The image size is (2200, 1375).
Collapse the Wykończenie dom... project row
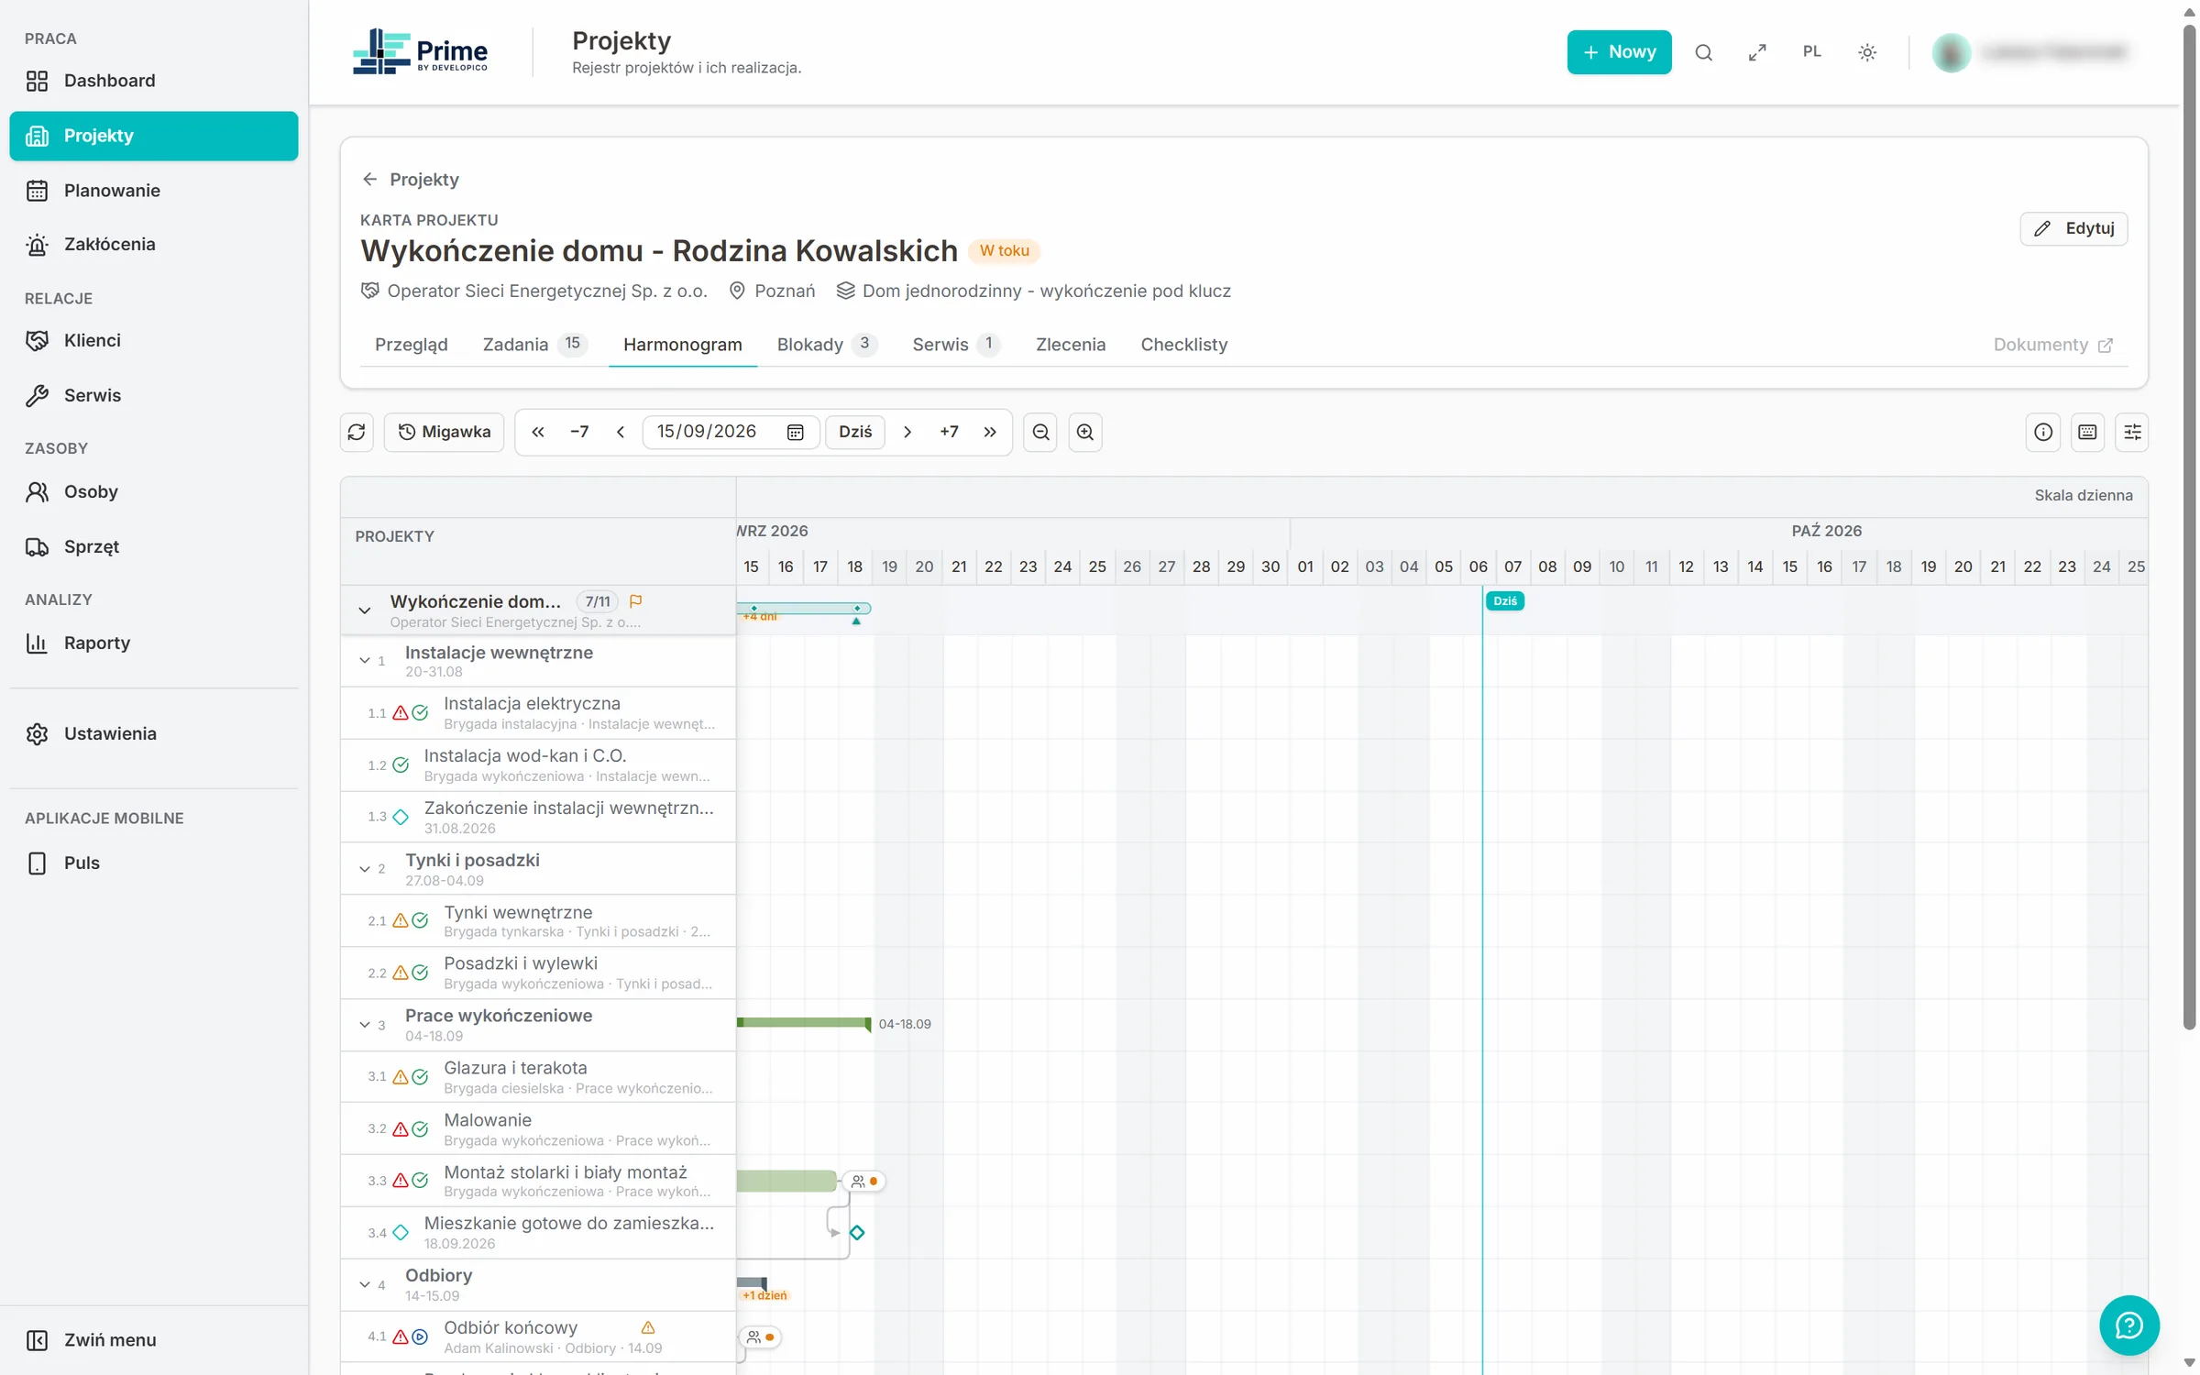point(365,610)
